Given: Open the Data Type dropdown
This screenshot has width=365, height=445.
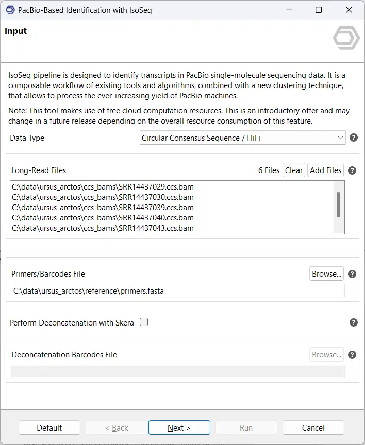Looking at the screenshot, I should (x=243, y=138).
